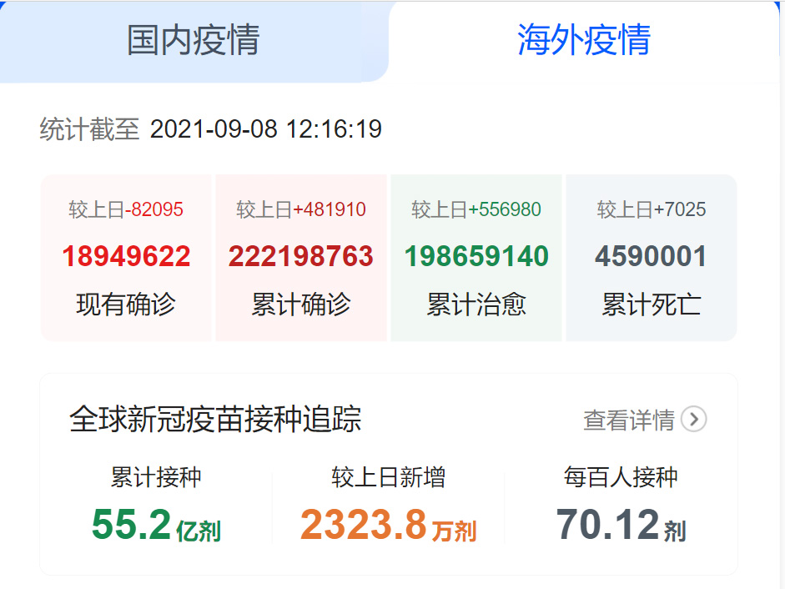Open the 查看详情 link

pyautogui.click(x=628, y=420)
